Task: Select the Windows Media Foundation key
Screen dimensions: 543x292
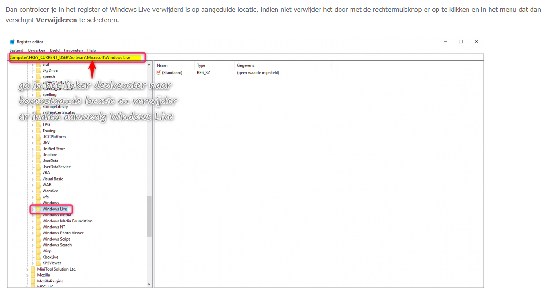Action: [x=67, y=221]
